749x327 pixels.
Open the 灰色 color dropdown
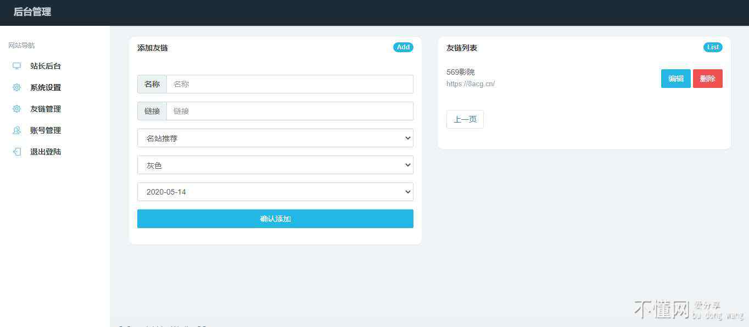[275, 165]
